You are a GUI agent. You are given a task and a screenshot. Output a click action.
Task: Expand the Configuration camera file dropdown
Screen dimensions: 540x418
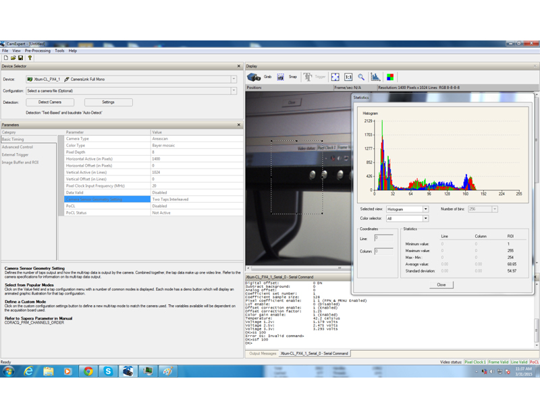click(234, 90)
